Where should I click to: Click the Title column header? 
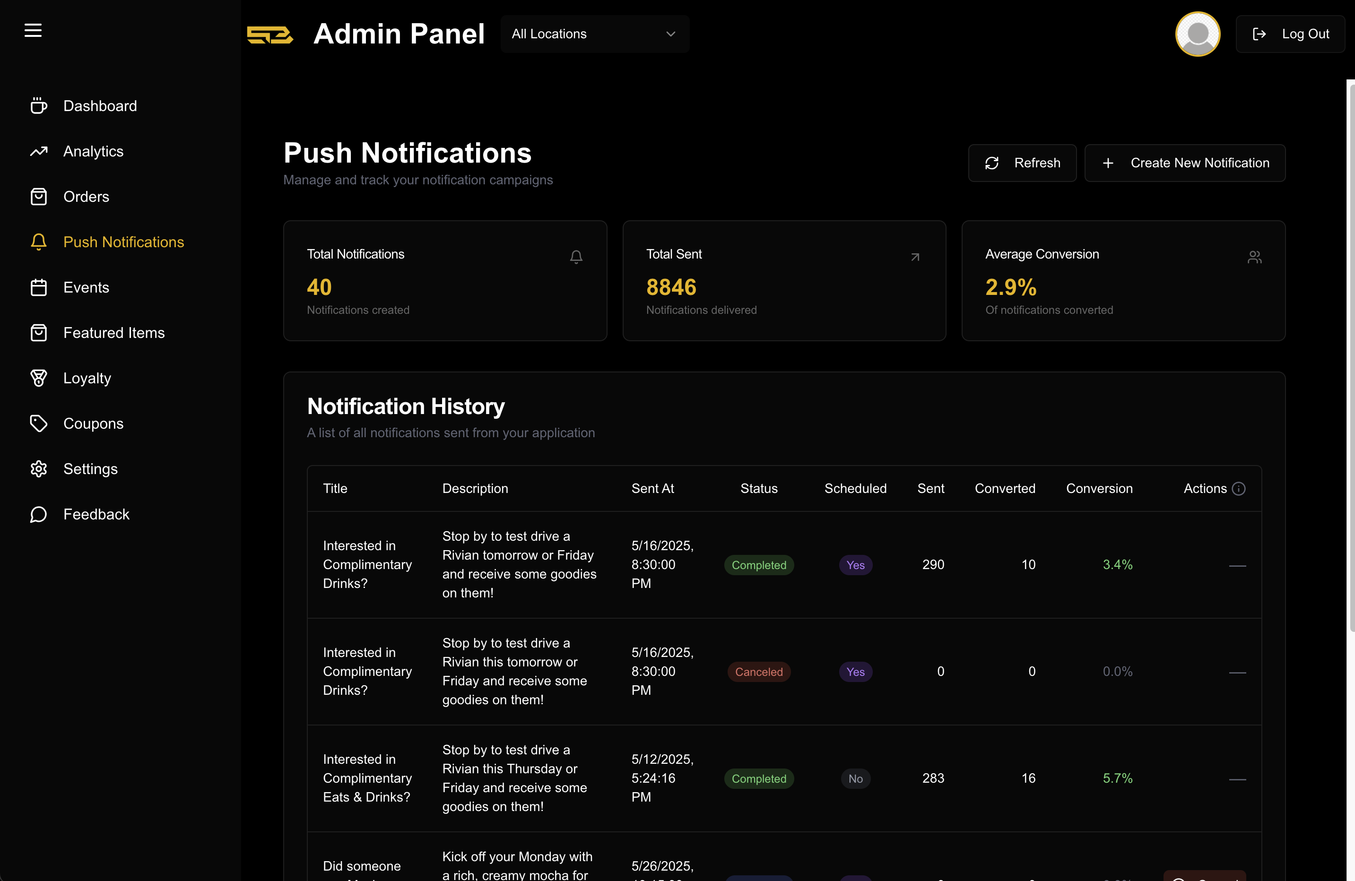335,488
